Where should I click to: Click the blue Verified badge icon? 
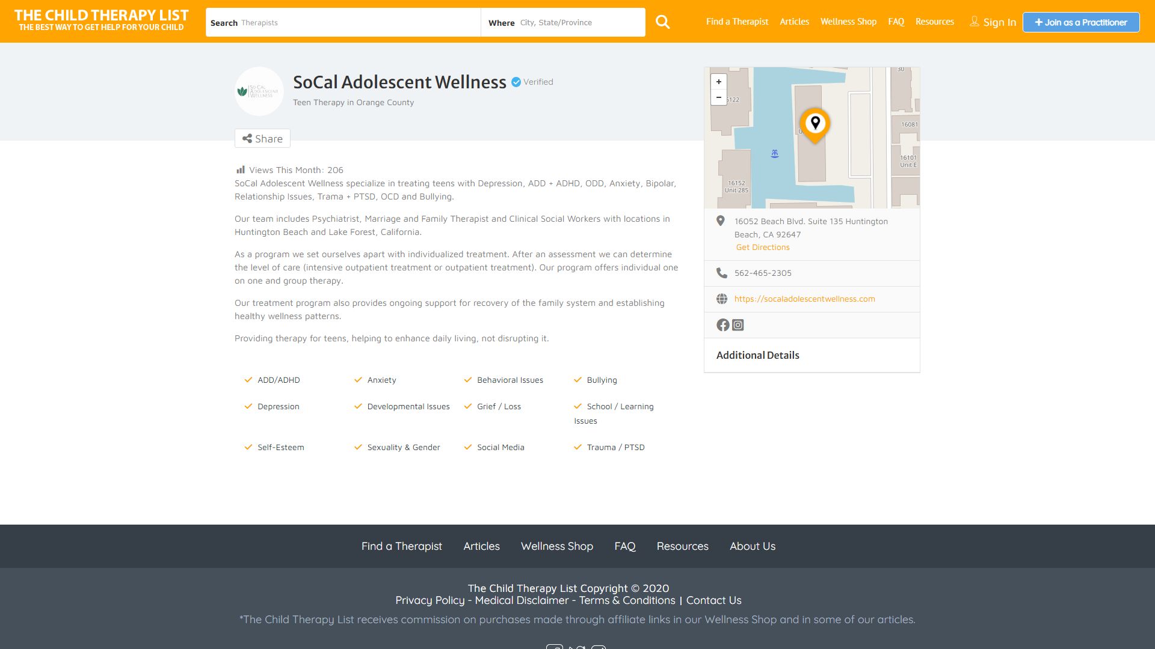click(x=516, y=82)
